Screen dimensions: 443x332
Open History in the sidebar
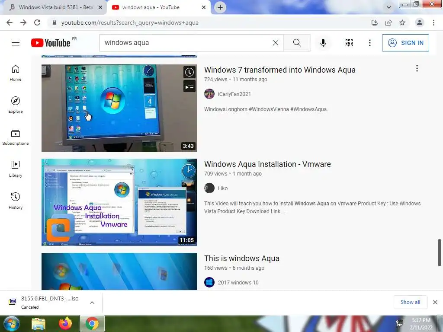[16, 201]
